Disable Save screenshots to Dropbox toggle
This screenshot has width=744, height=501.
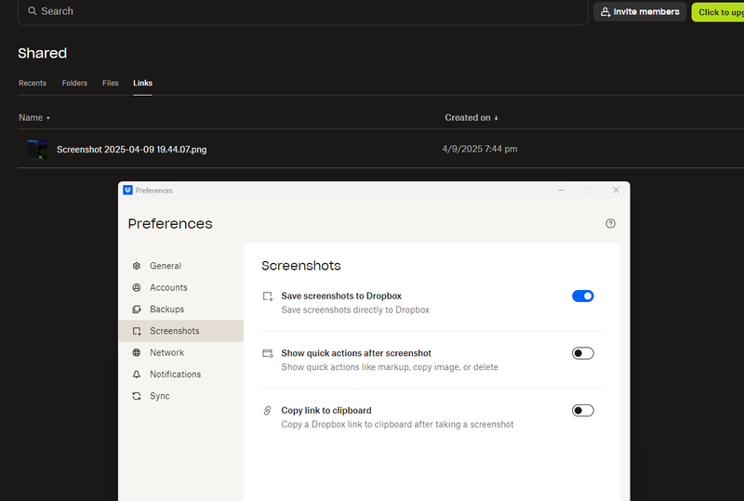[582, 296]
